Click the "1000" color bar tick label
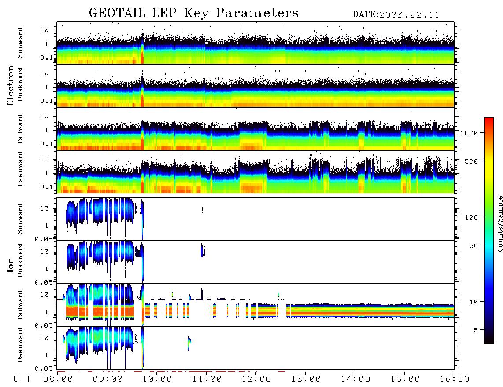503x387 pixels. click(x=469, y=133)
